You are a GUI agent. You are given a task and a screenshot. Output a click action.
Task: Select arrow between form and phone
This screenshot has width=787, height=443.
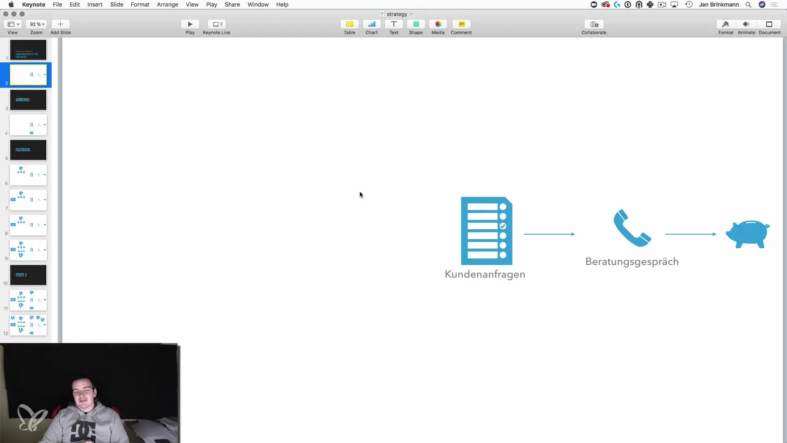[549, 234]
